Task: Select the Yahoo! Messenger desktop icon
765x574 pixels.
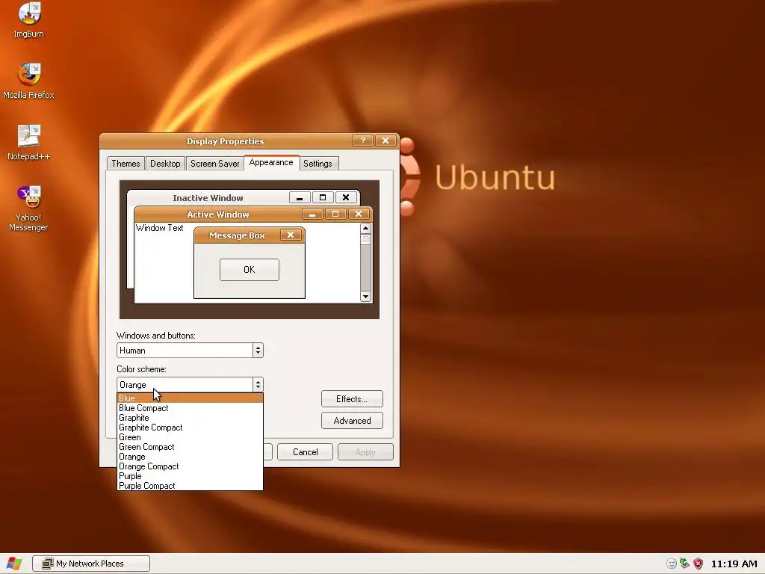Action: tap(28, 208)
